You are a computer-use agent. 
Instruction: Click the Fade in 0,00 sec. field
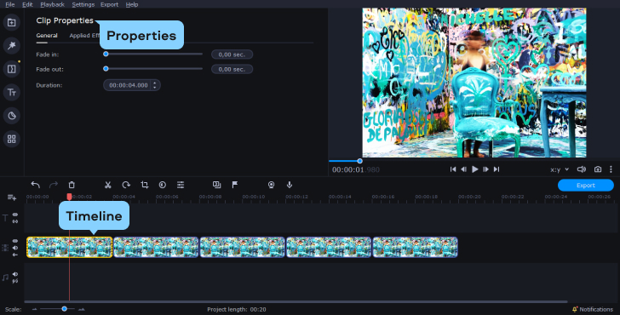[232, 54]
